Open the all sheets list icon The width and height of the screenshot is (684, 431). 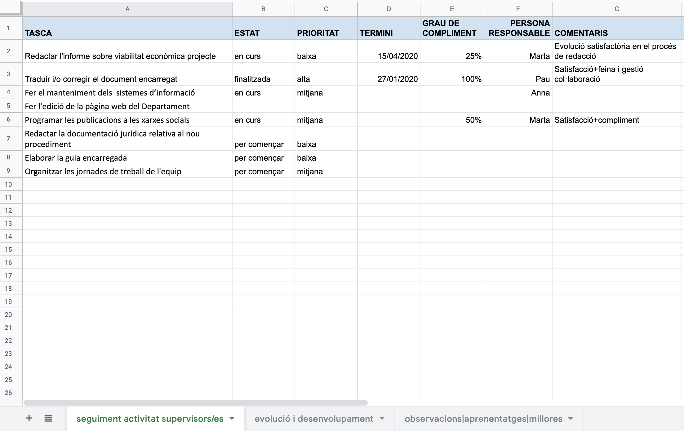pos(48,418)
